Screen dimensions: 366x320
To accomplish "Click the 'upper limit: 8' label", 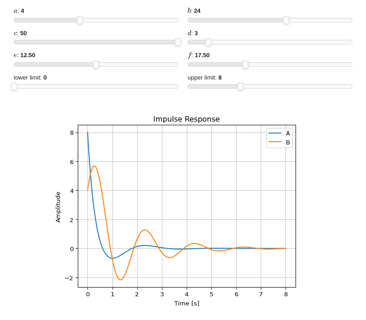I will 205,78.
